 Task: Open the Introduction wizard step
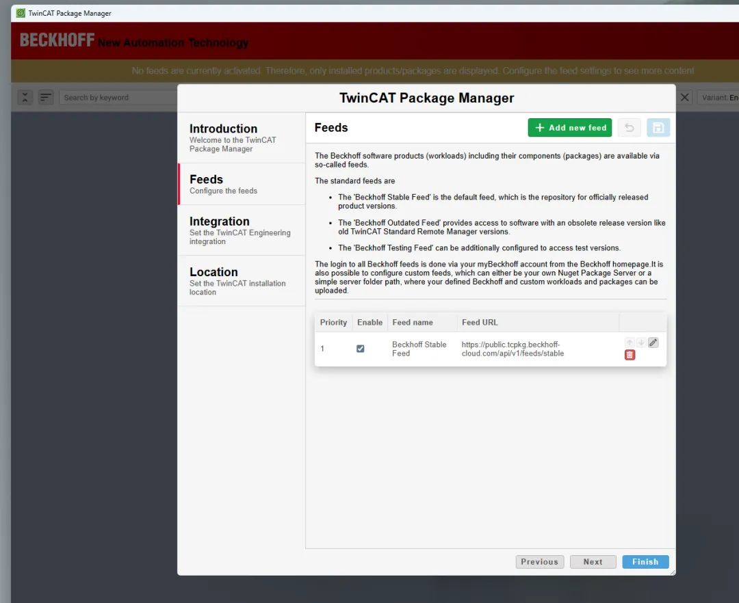coord(242,138)
